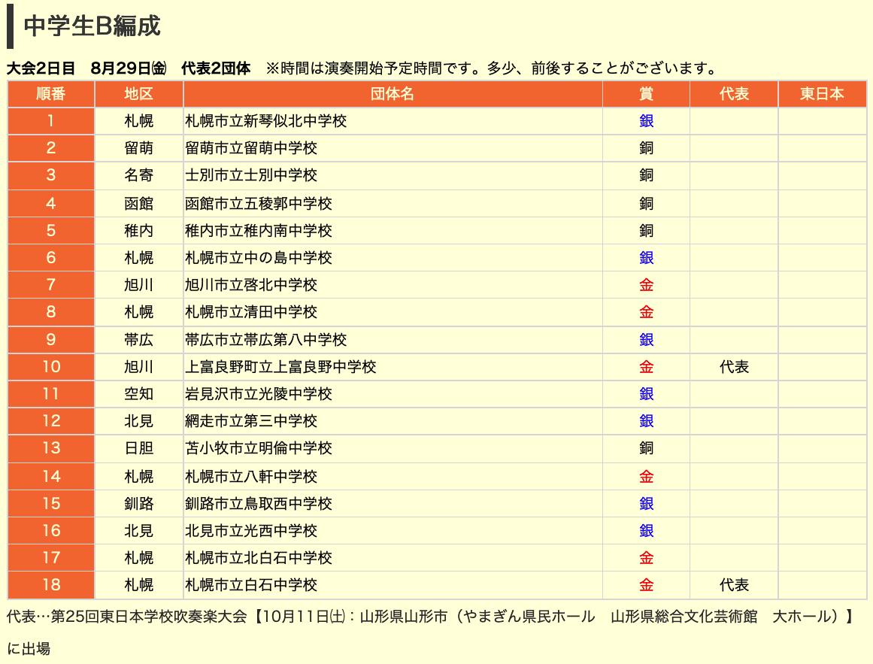
Task: Click the footnote about 第25回東日本学校吹奏楽大会
Action: (429, 632)
